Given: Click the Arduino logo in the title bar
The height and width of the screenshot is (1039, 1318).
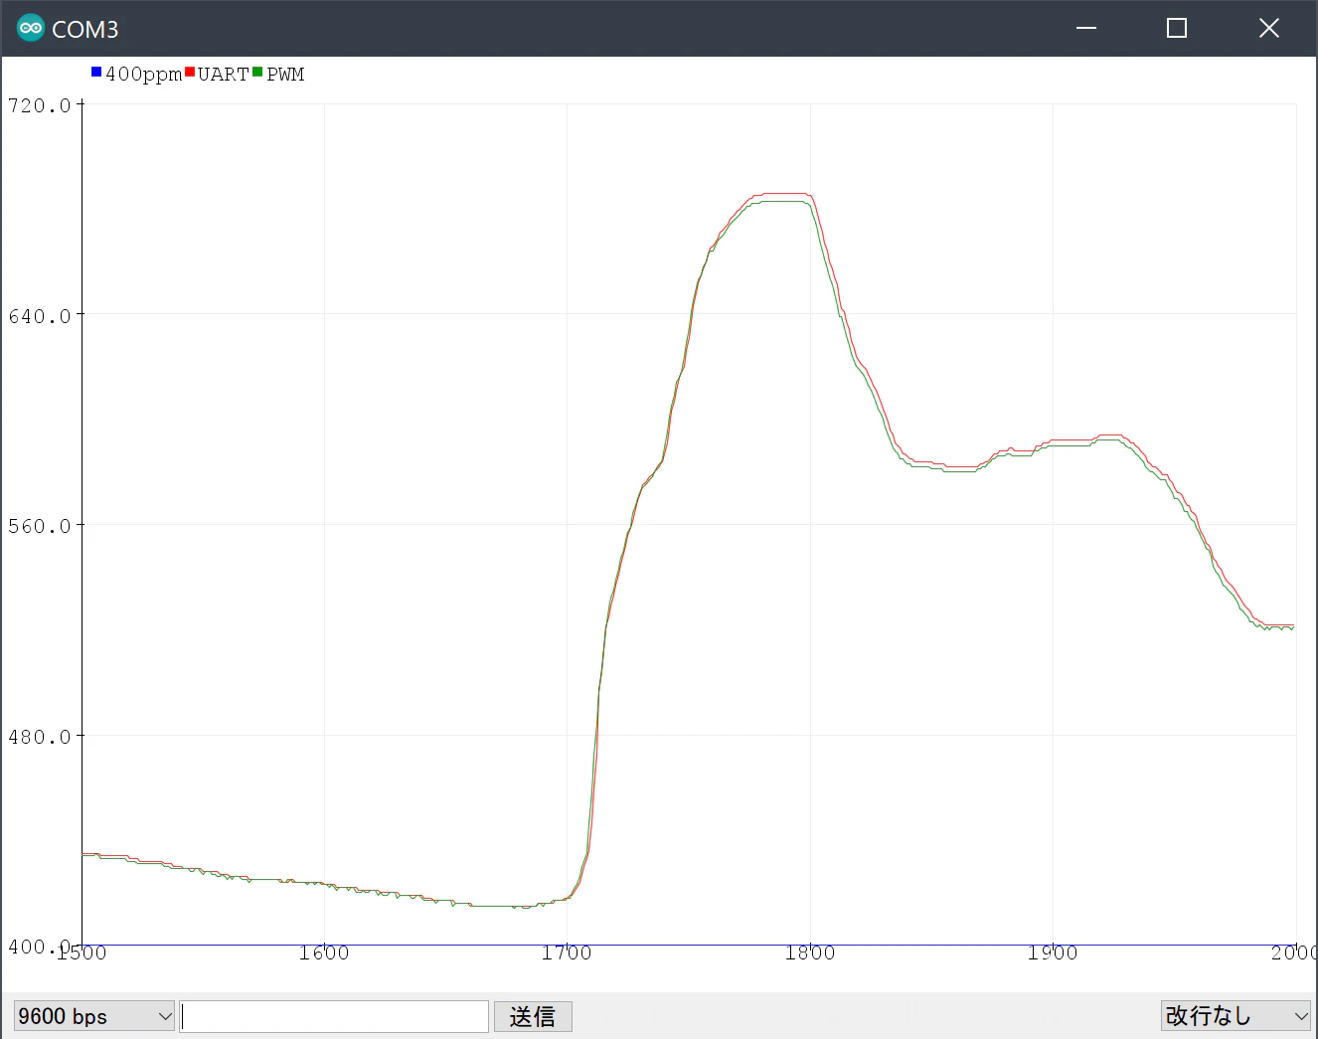Looking at the screenshot, I should (x=31, y=28).
